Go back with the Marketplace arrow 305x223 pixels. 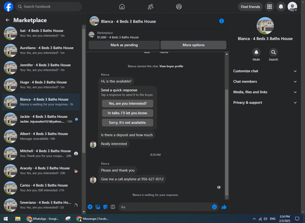pyautogui.click(x=7, y=20)
